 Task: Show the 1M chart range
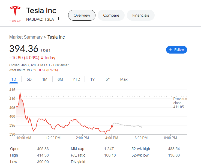point(45,79)
